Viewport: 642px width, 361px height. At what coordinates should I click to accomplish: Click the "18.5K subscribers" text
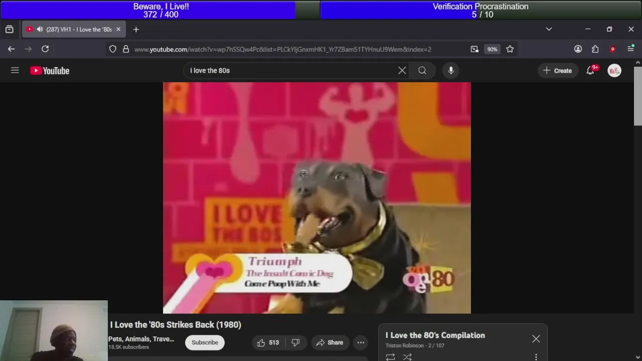coord(128,347)
